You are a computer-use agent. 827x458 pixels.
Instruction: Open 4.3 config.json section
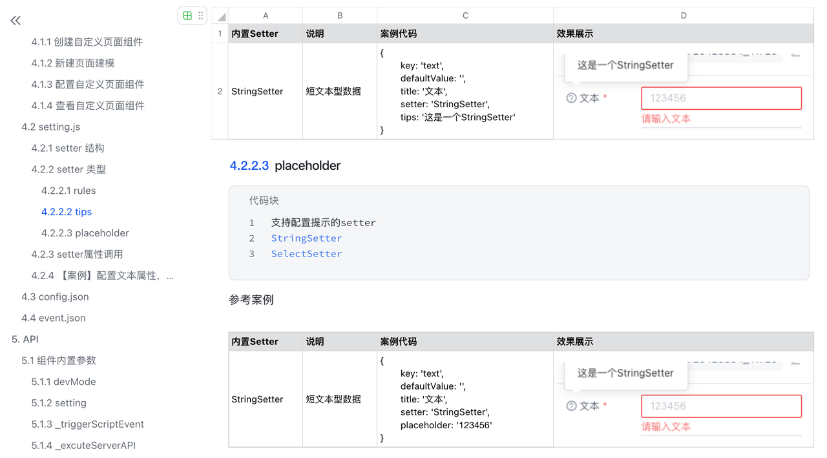coord(55,297)
